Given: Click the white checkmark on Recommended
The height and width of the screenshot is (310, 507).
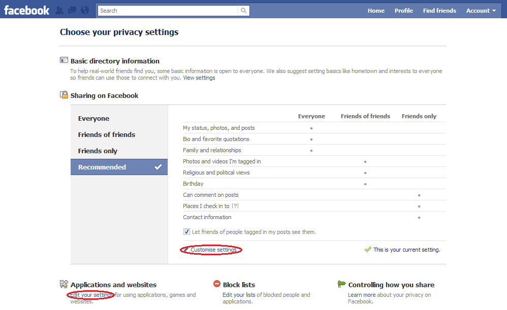Looking at the screenshot, I should click(158, 167).
